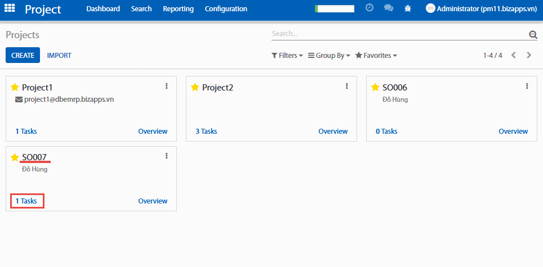Unstar the SO006 project
Image resolution: width=543 pixels, height=267 pixels.
tap(375, 87)
